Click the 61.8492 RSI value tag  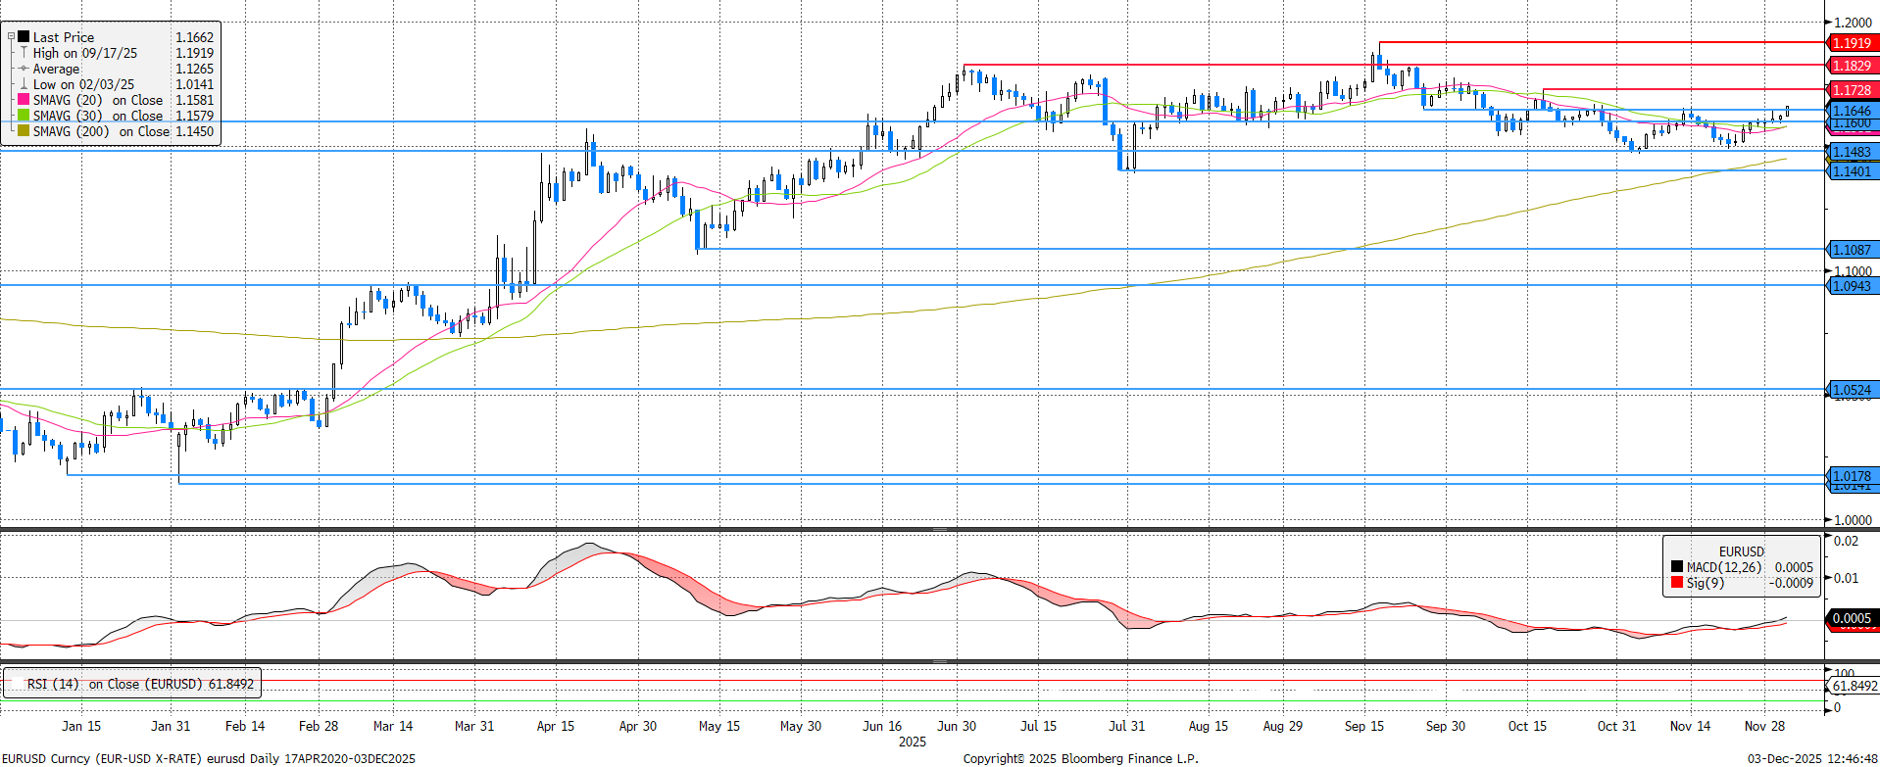point(1854,686)
